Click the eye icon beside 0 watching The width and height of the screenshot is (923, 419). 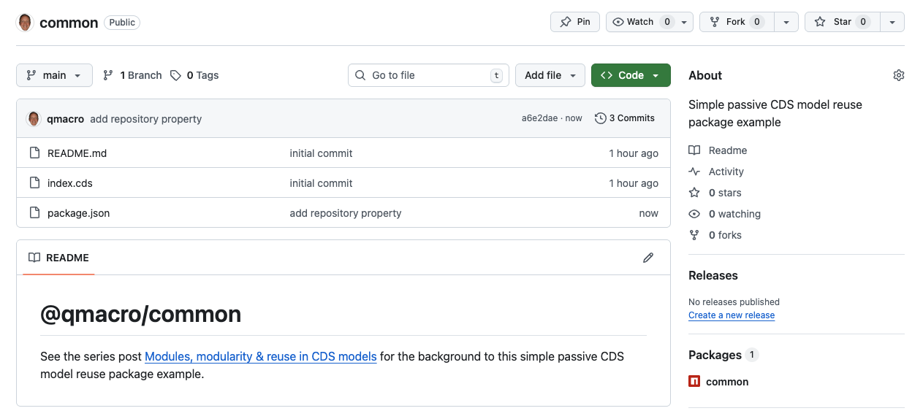click(694, 214)
